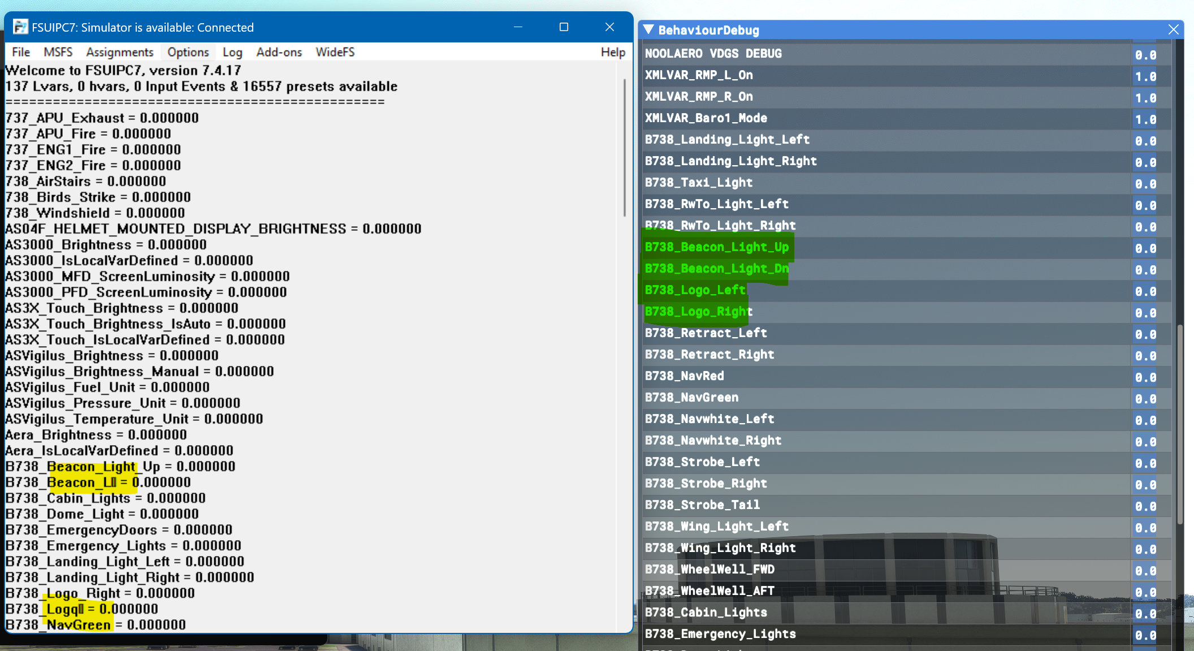Click the XMLVAR_Baro1_Mode value 1.0
1194x651 pixels.
point(1145,119)
